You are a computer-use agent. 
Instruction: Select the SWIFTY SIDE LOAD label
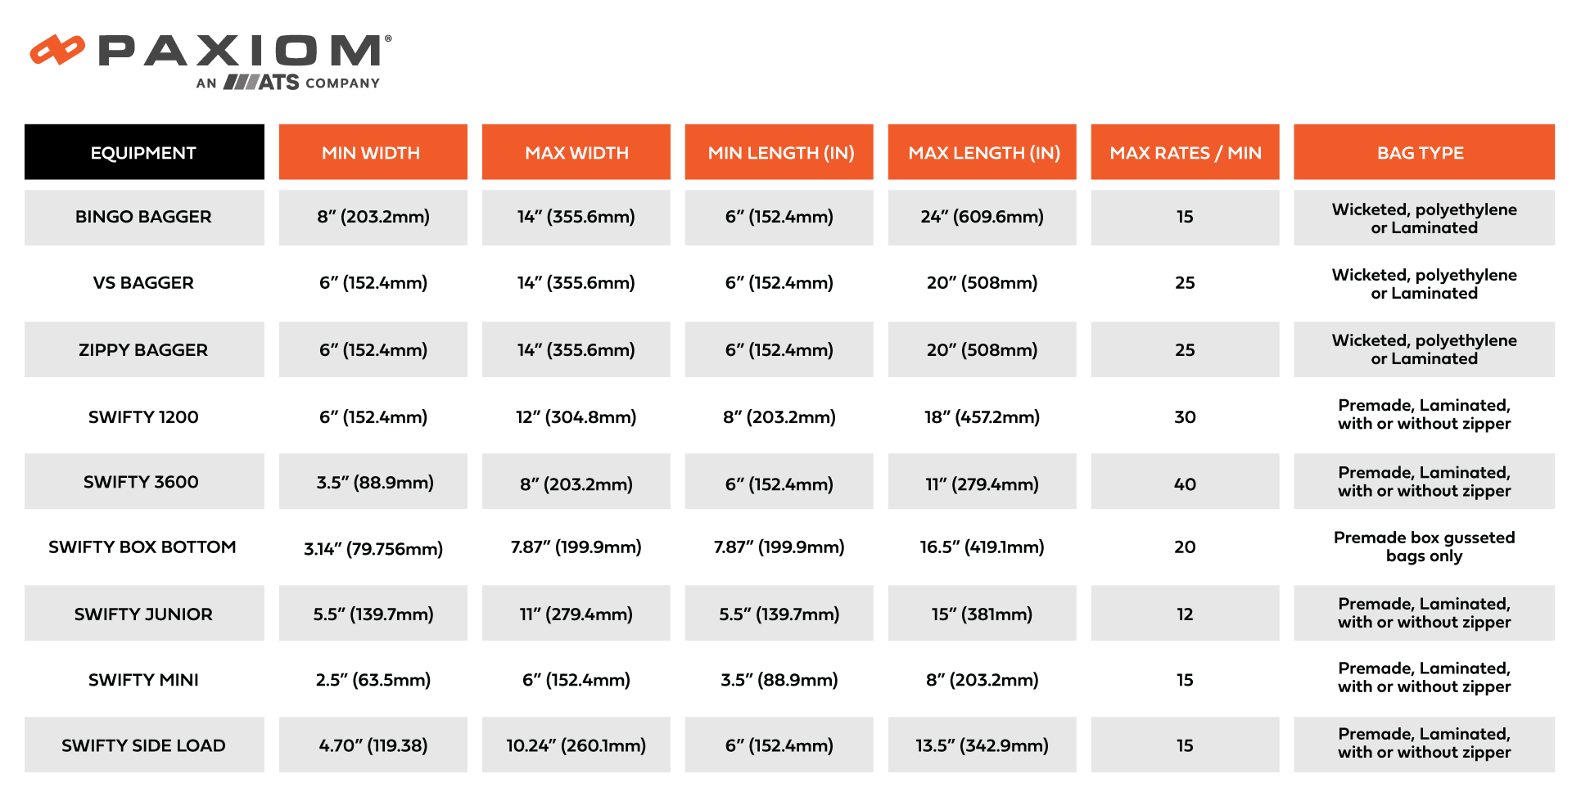pos(143,745)
